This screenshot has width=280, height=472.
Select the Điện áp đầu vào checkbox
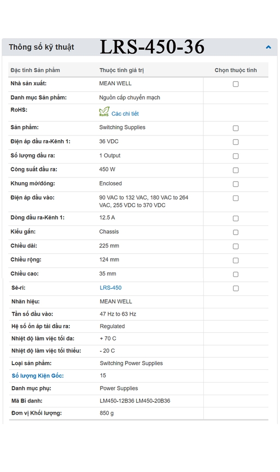tap(236, 198)
